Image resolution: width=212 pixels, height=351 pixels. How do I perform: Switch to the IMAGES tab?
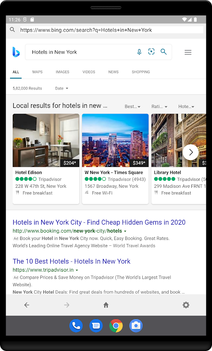point(62,72)
